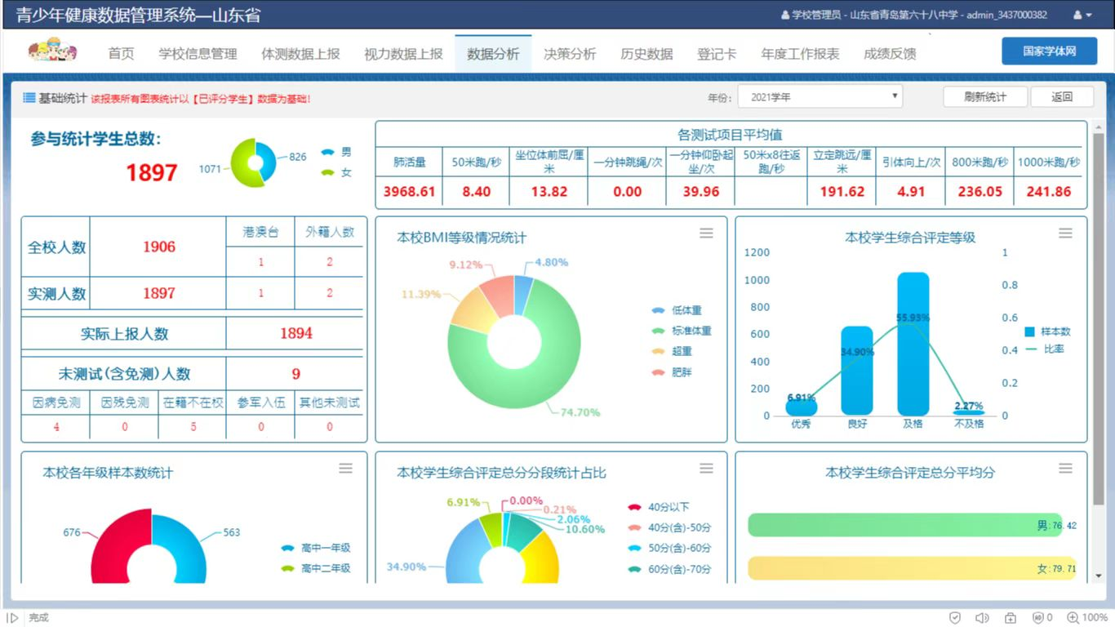Click the 国家学体网 button
Screen dimensions: 1115x627
[x=1049, y=51]
